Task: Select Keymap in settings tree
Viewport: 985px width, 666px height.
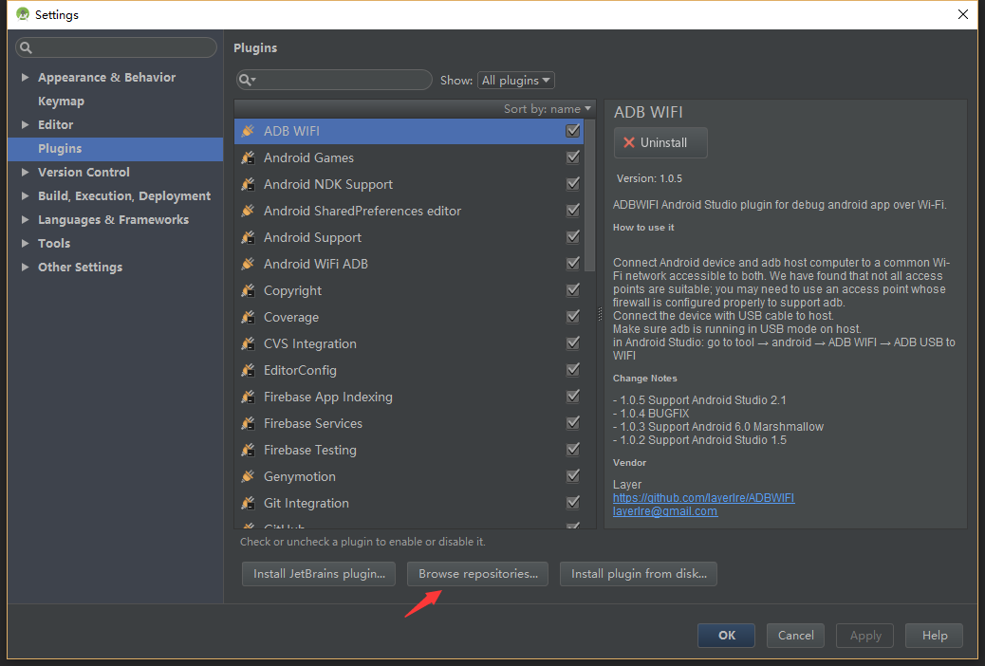Action: [61, 102]
